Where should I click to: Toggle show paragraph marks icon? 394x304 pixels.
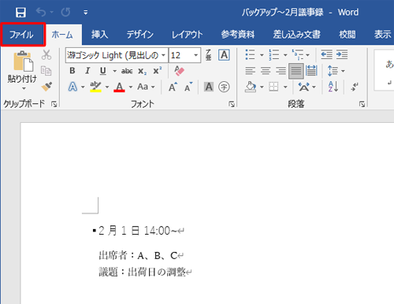click(355, 87)
